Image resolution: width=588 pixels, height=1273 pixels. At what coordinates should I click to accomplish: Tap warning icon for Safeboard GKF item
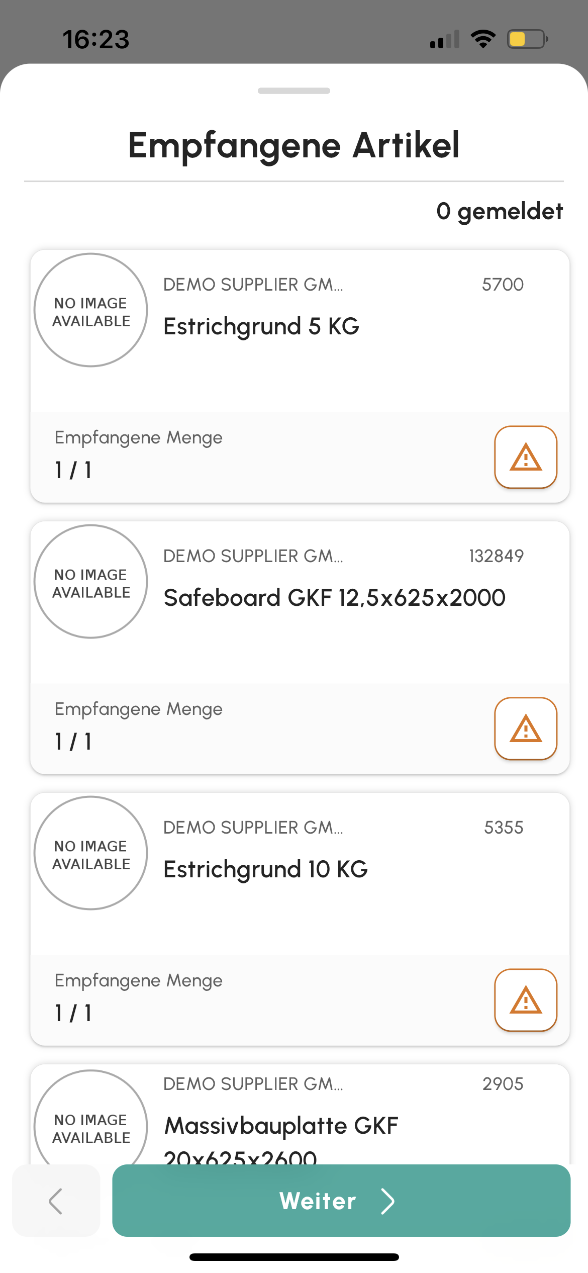point(526,729)
